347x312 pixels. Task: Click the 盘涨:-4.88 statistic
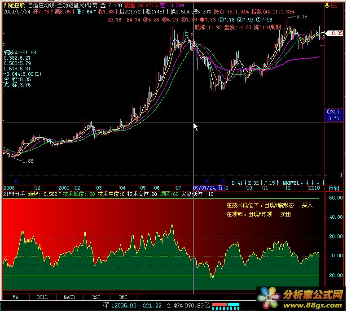click(x=237, y=27)
